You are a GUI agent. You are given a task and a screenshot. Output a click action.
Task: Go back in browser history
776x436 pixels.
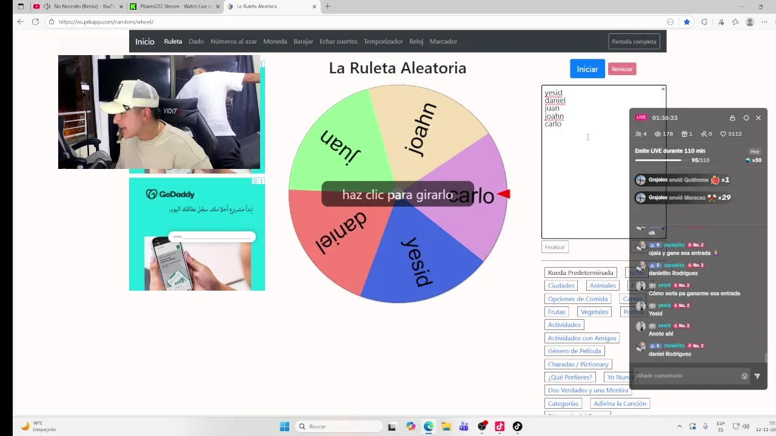click(x=21, y=22)
